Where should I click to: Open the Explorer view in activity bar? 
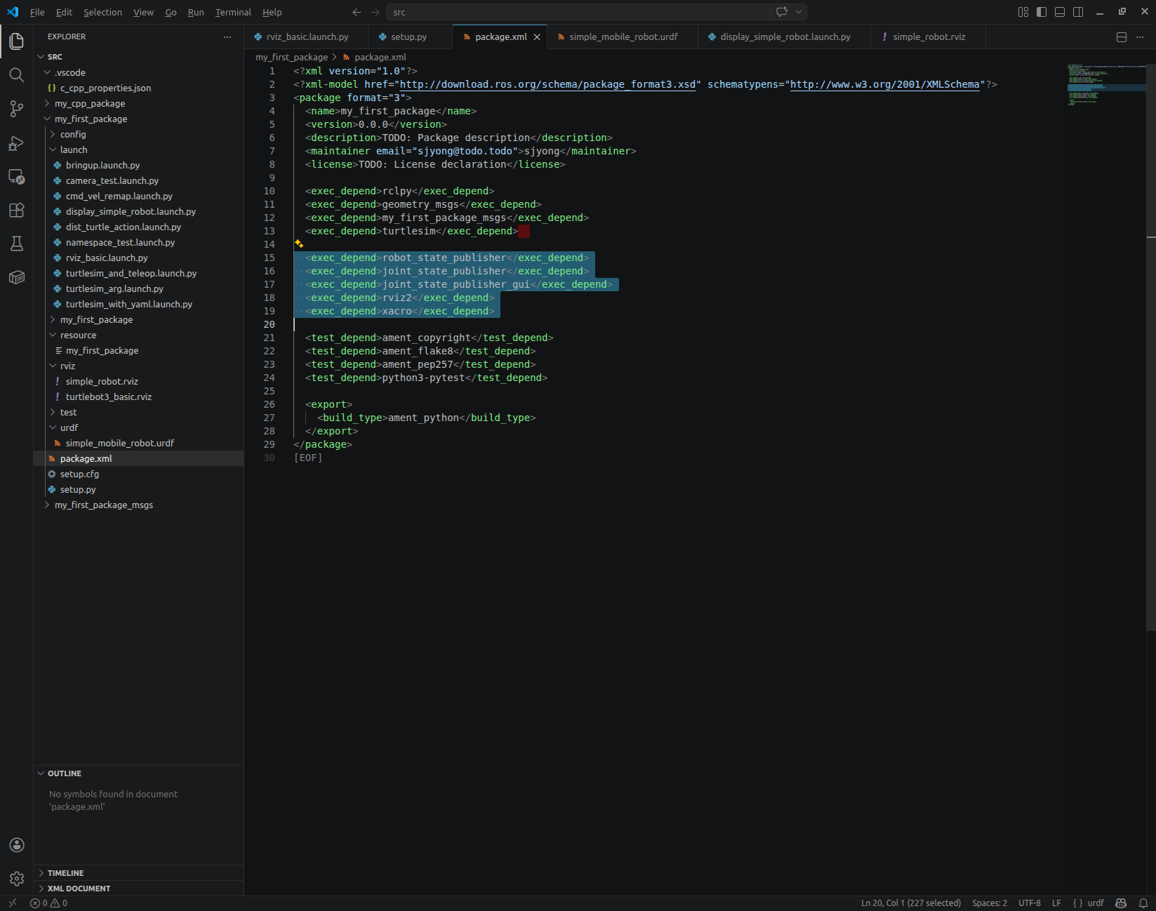pyautogui.click(x=17, y=41)
